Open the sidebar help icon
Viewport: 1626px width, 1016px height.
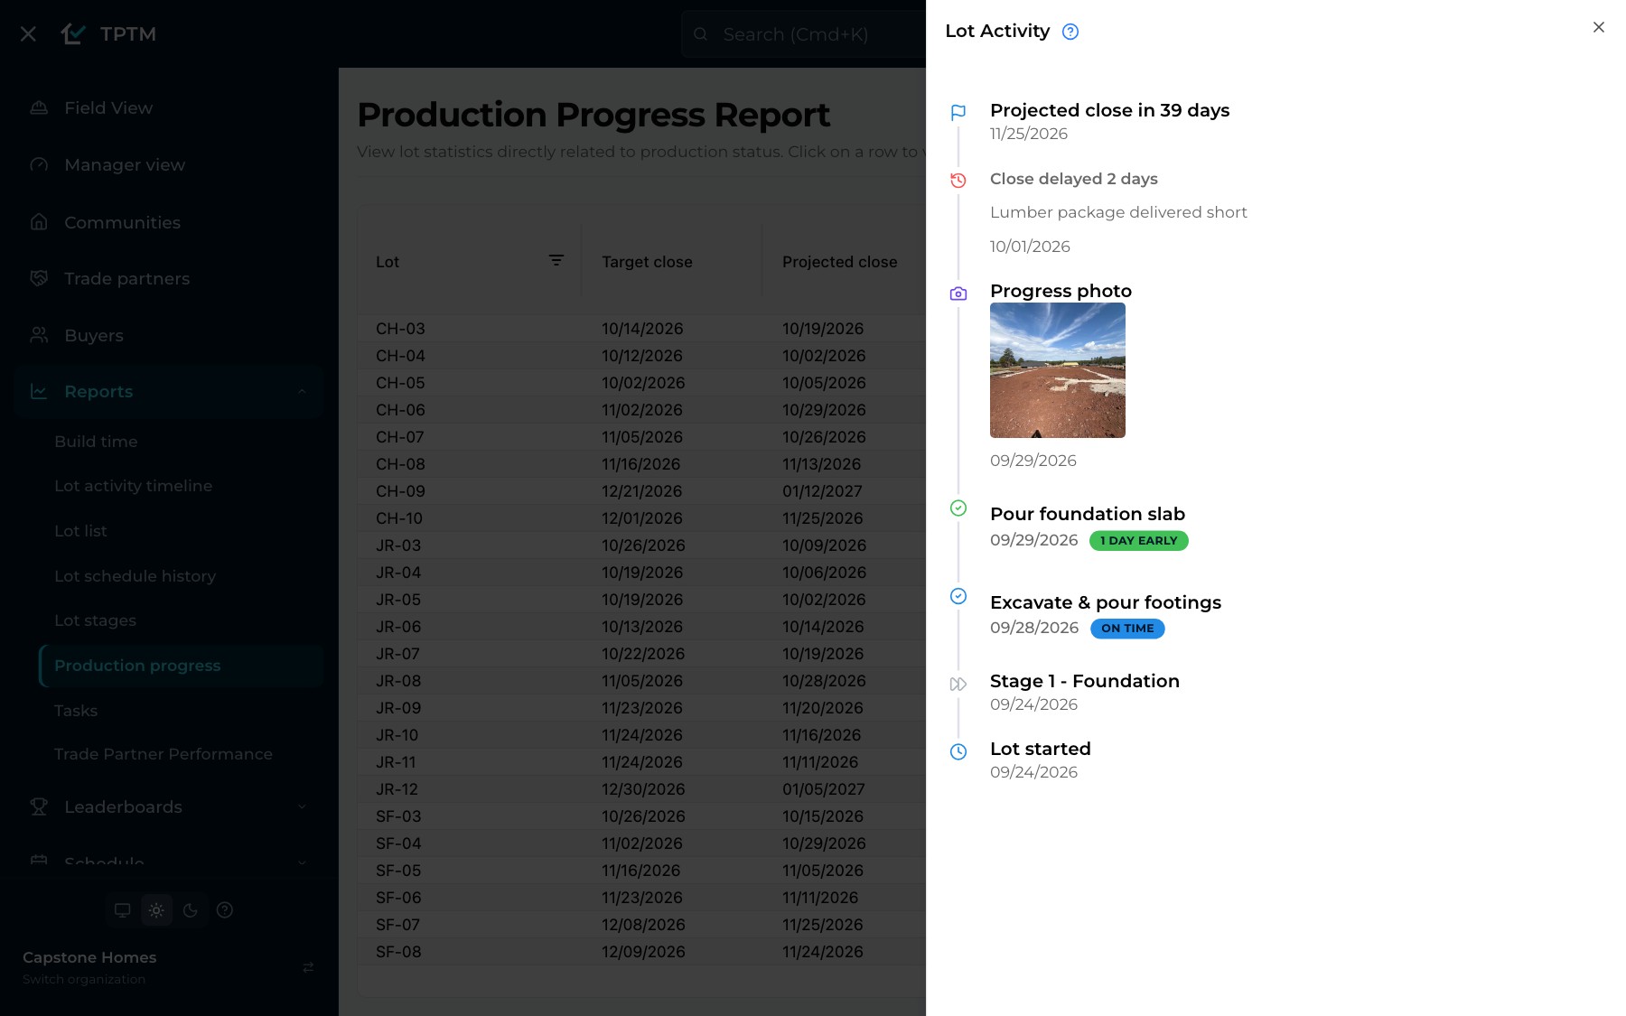[x=225, y=909]
